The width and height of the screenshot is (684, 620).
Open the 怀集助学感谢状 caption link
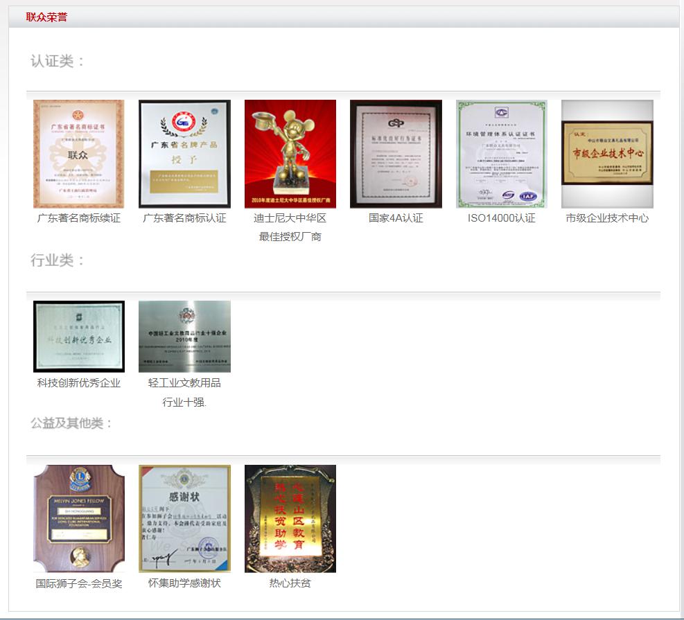click(x=184, y=583)
